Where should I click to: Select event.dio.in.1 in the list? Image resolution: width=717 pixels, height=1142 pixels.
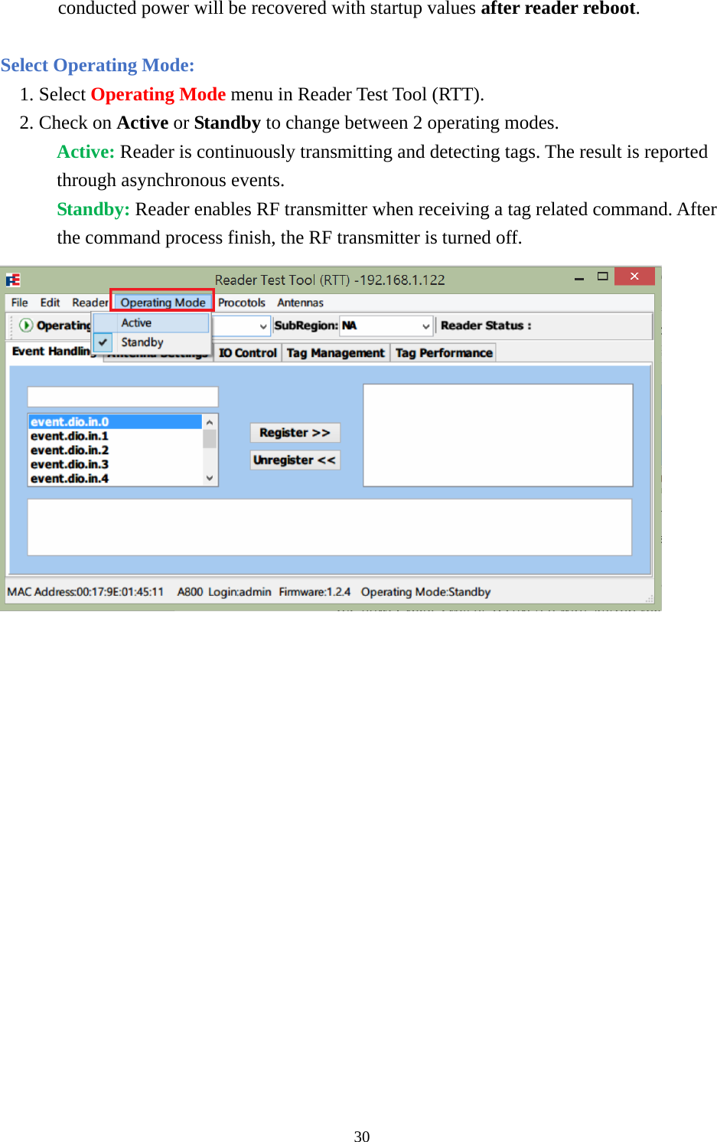(115, 436)
